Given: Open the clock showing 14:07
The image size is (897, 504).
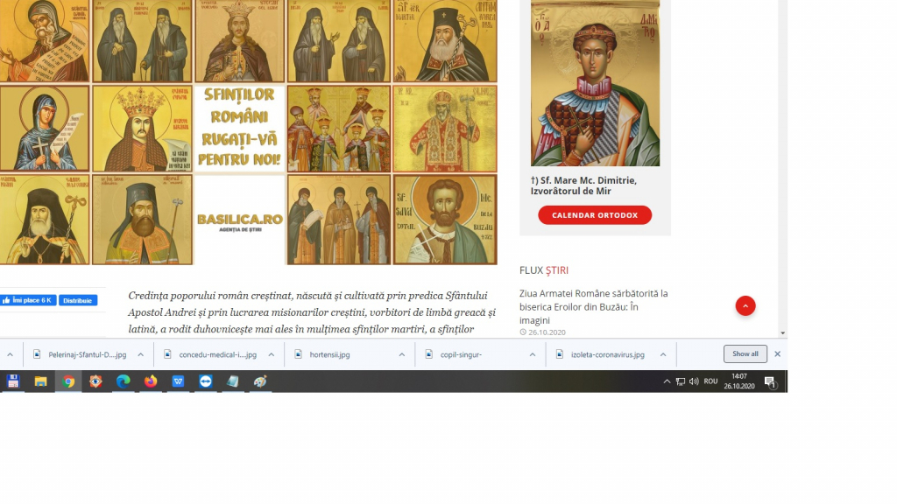Looking at the screenshot, I should pyautogui.click(x=739, y=381).
